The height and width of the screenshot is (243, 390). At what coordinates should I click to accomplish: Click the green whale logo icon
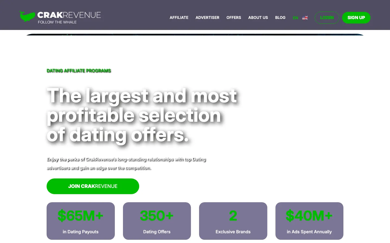pyautogui.click(x=27, y=16)
